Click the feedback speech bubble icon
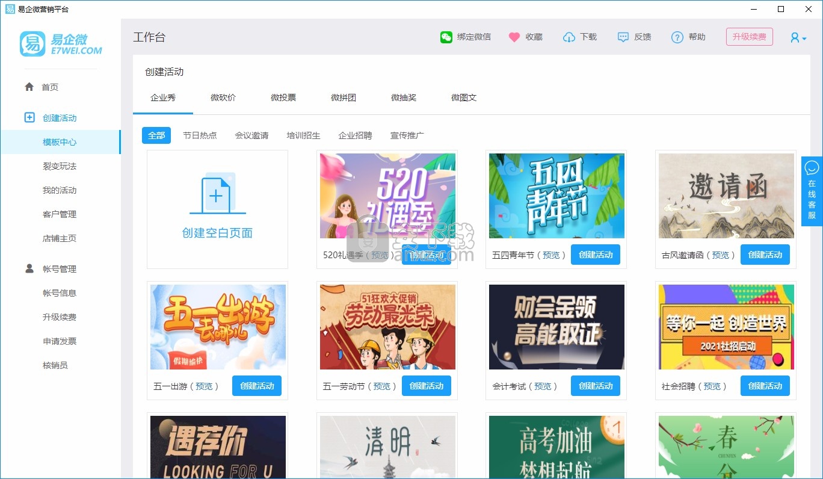Screen dimensions: 823x479 tap(623, 37)
